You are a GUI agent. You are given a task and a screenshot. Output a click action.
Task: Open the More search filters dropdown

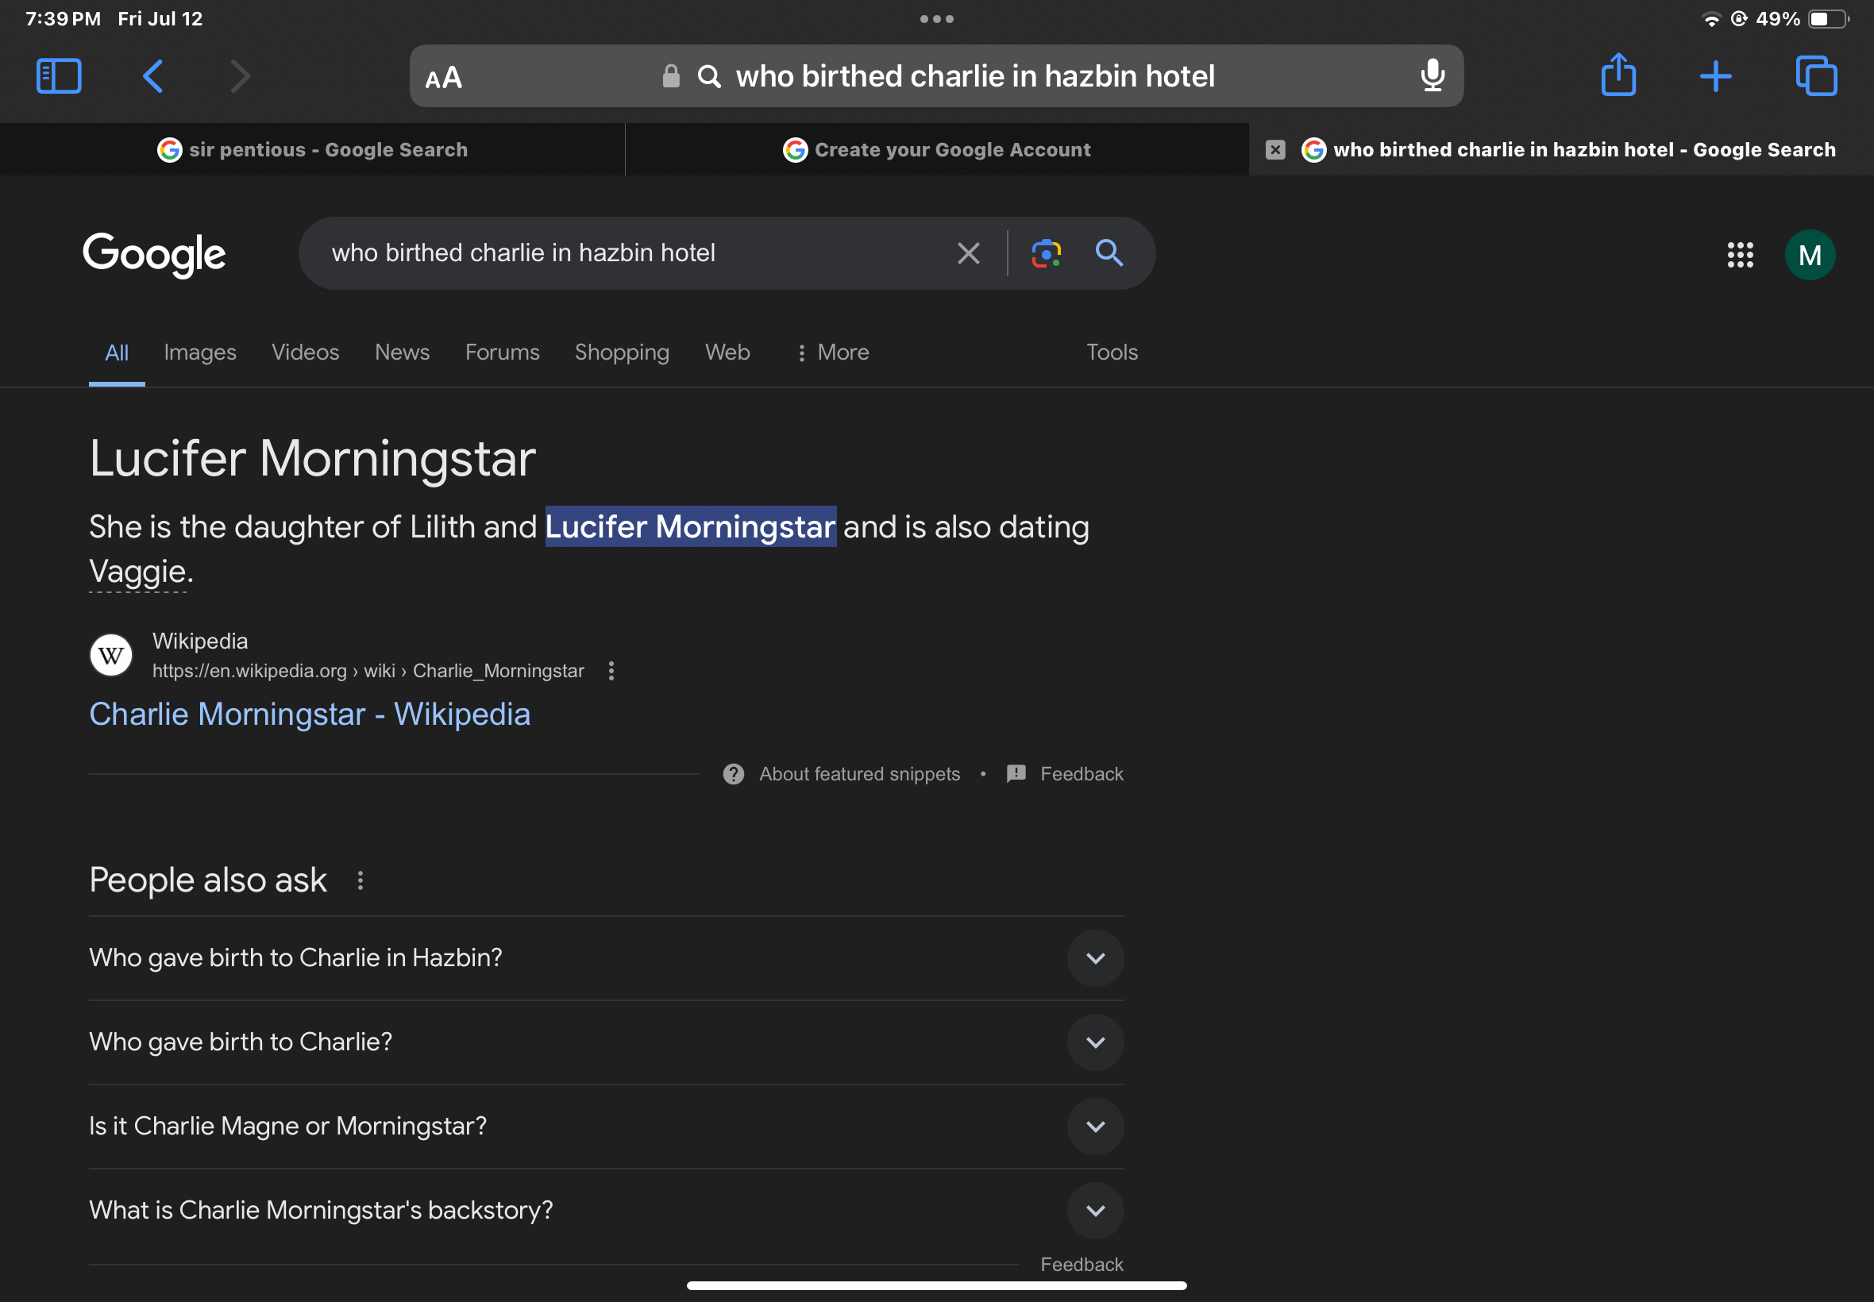point(832,352)
